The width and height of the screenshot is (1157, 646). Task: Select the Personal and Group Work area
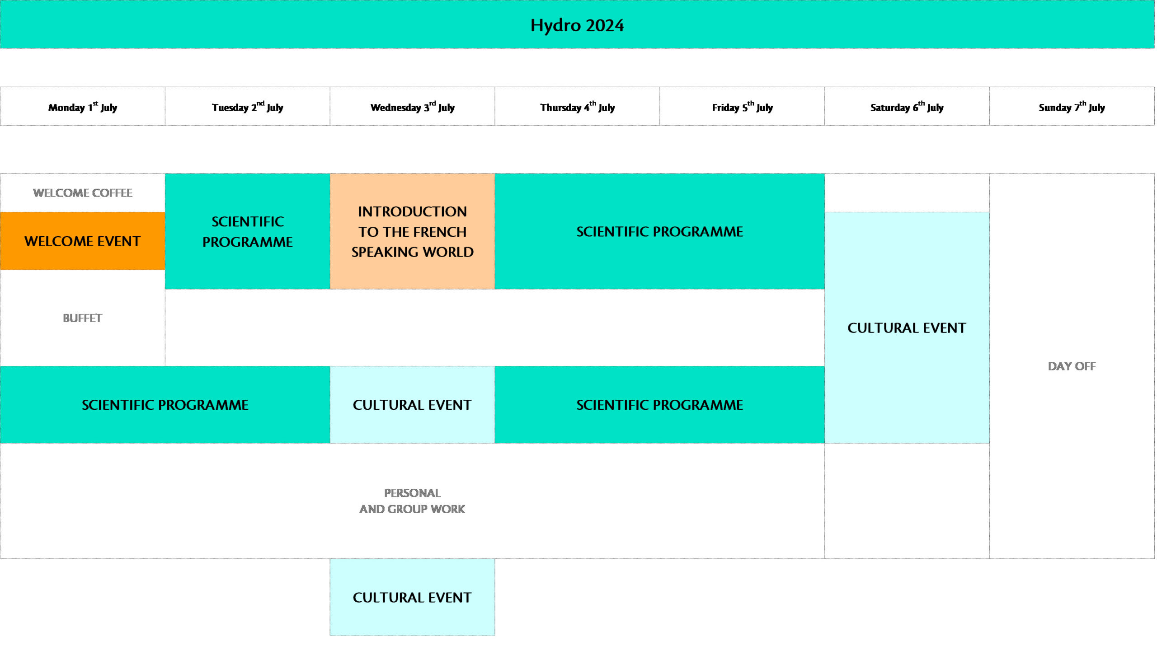pos(412,501)
